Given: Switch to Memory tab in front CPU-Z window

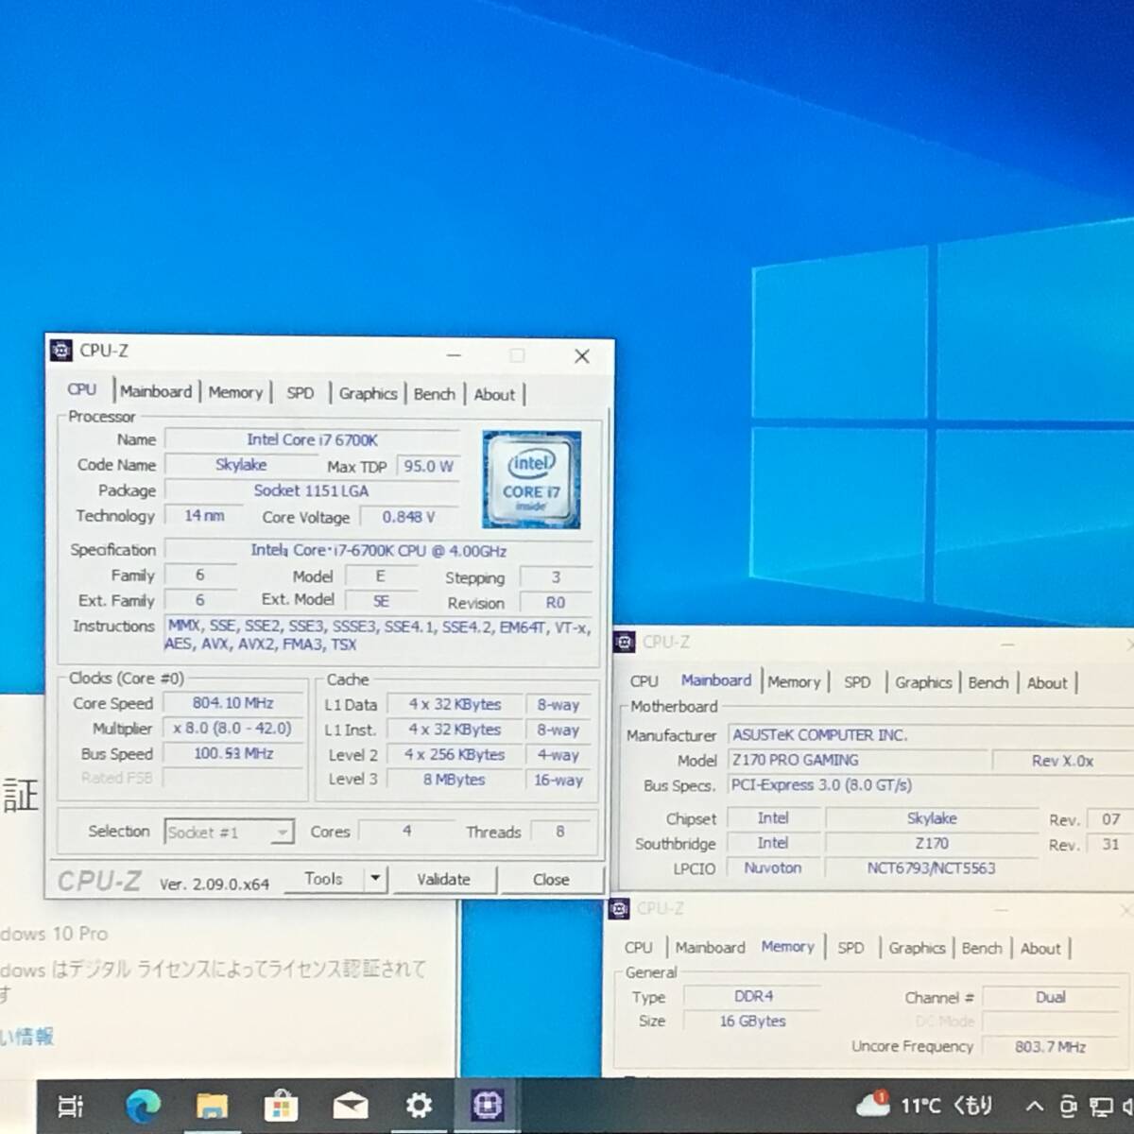Looking at the screenshot, I should point(235,392).
